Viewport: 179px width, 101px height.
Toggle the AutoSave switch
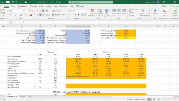click(8, 2)
